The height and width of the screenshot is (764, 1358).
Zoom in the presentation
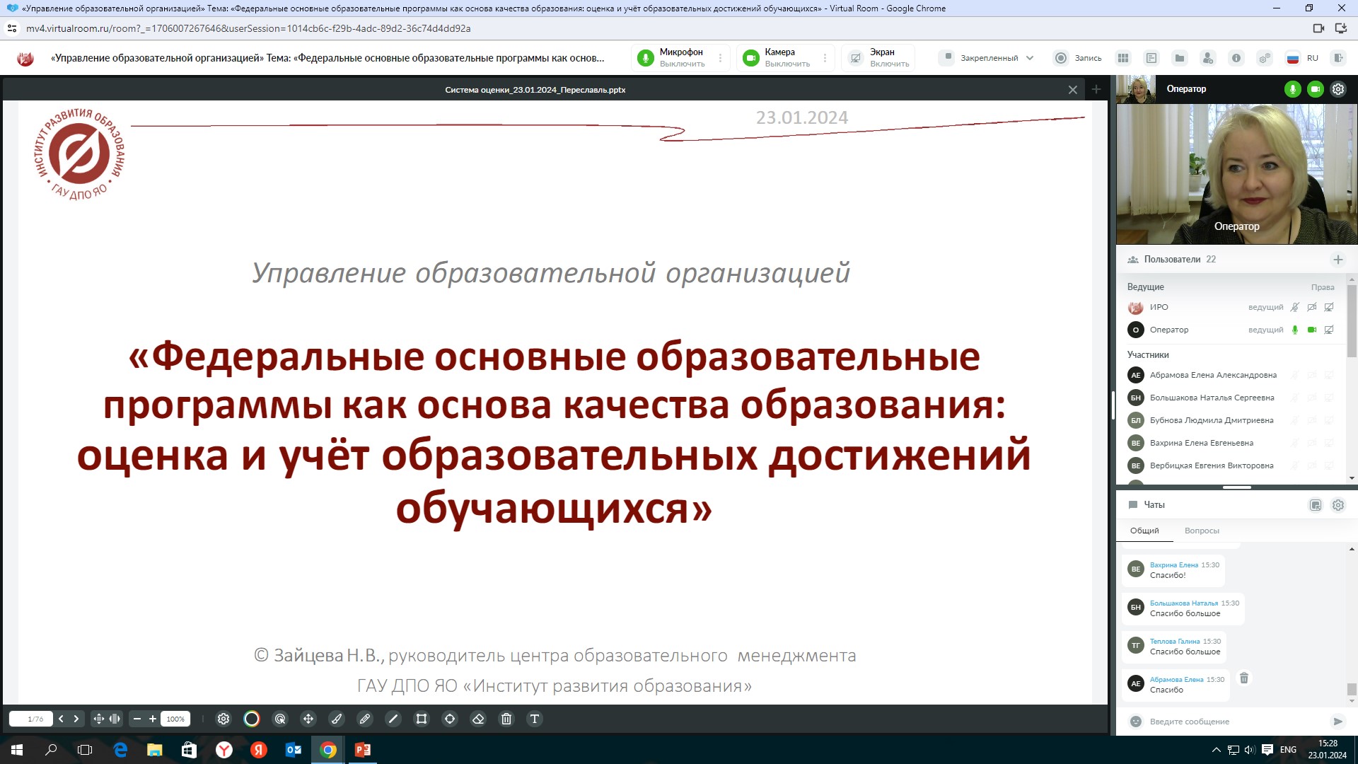pyautogui.click(x=153, y=719)
